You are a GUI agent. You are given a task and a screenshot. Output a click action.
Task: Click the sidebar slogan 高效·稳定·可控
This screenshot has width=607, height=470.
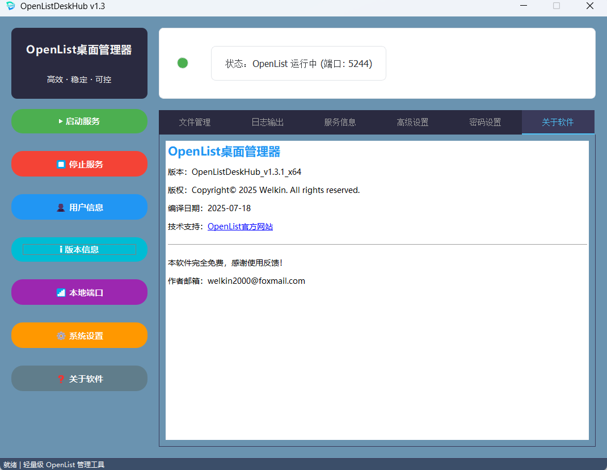79,79
